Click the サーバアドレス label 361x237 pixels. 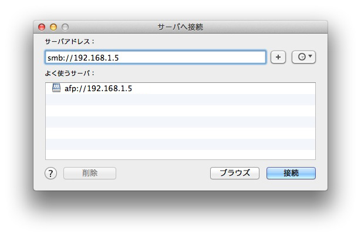69,42
